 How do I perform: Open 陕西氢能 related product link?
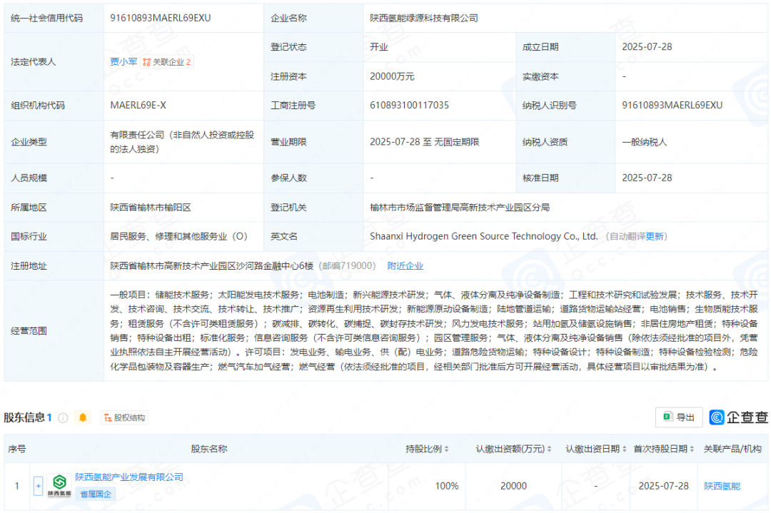[x=722, y=486]
